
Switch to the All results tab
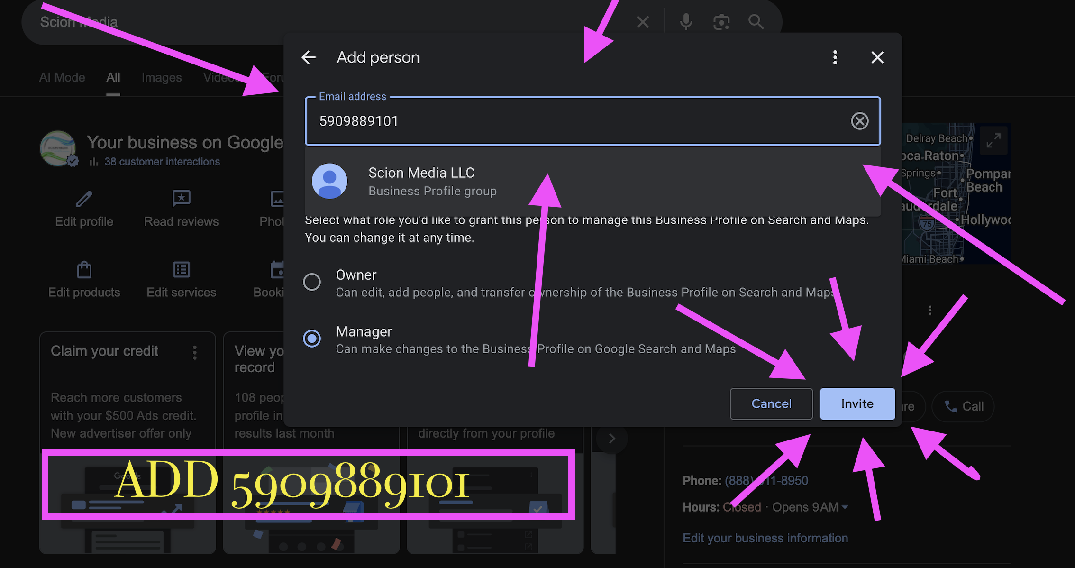coord(113,77)
